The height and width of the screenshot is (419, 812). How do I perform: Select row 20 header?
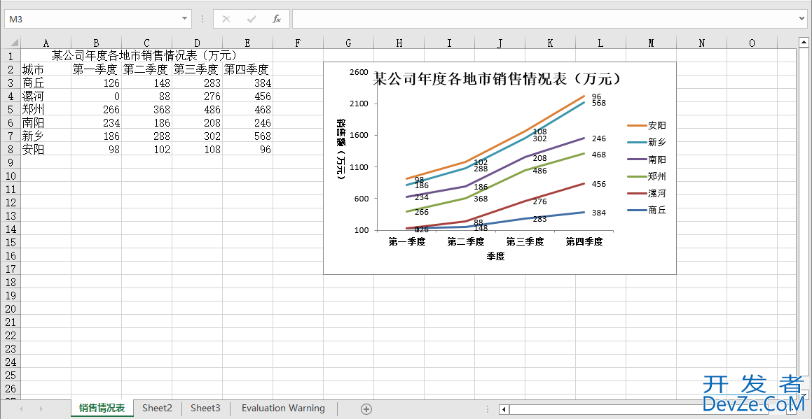[11, 309]
